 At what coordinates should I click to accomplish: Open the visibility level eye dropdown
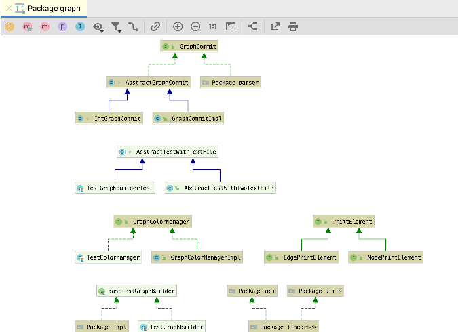(x=99, y=27)
